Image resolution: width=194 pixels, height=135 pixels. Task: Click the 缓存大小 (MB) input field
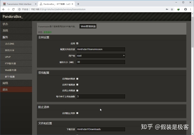tap(101, 62)
